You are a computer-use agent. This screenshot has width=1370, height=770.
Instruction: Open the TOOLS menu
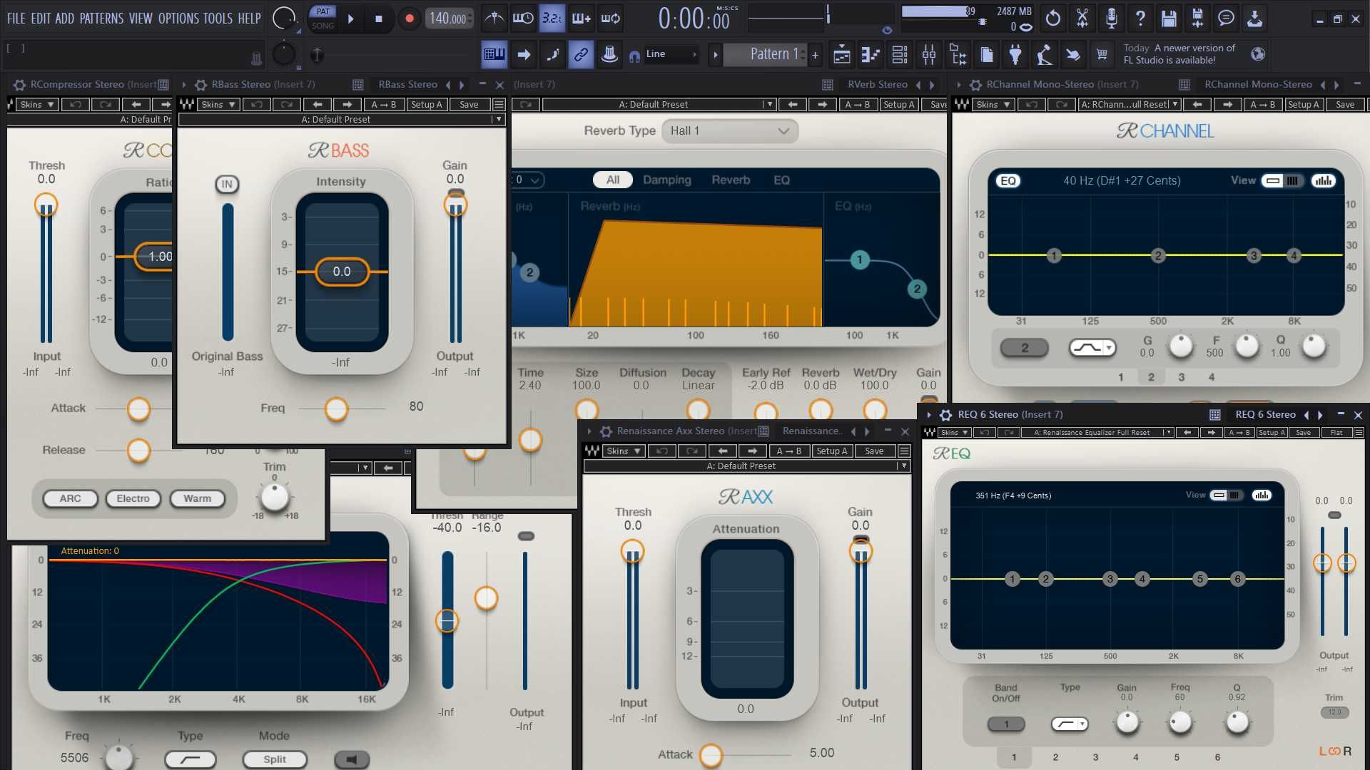218,19
